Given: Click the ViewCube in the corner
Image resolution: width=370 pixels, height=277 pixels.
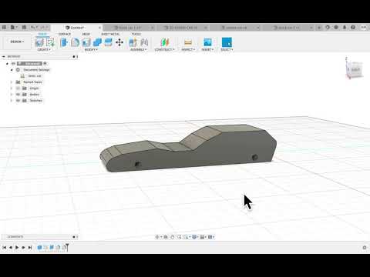Looking at the screenshot, I should point(355,69).
